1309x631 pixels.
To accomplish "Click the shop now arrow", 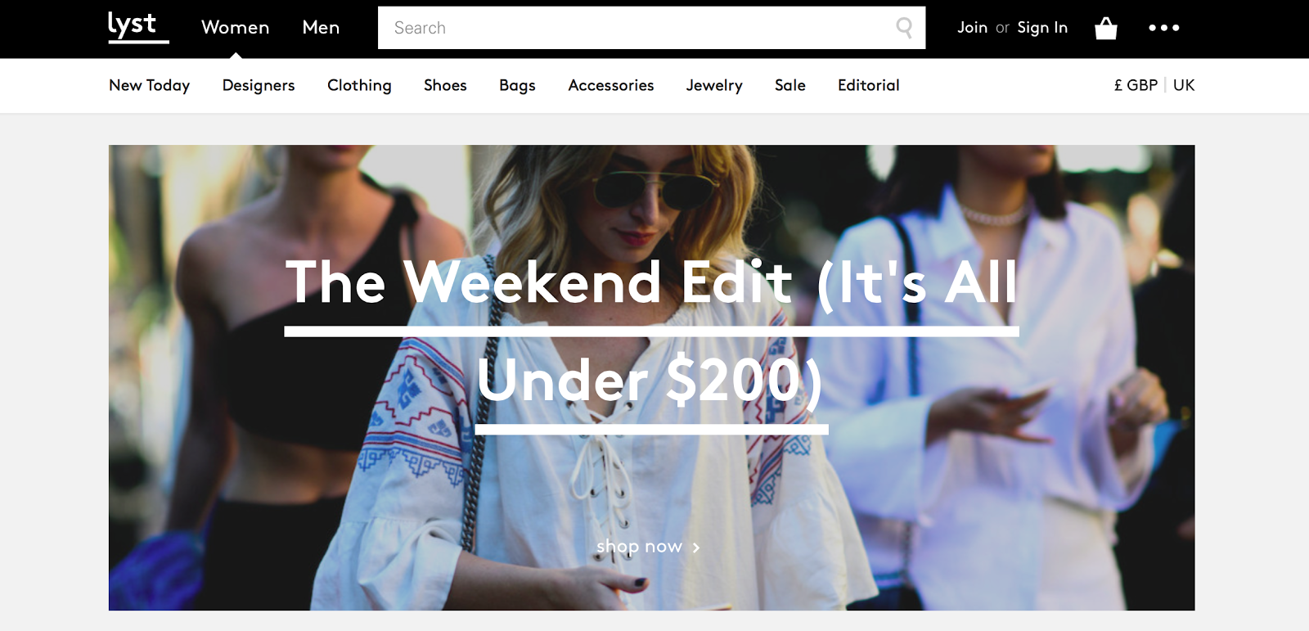I will (696, 548).
